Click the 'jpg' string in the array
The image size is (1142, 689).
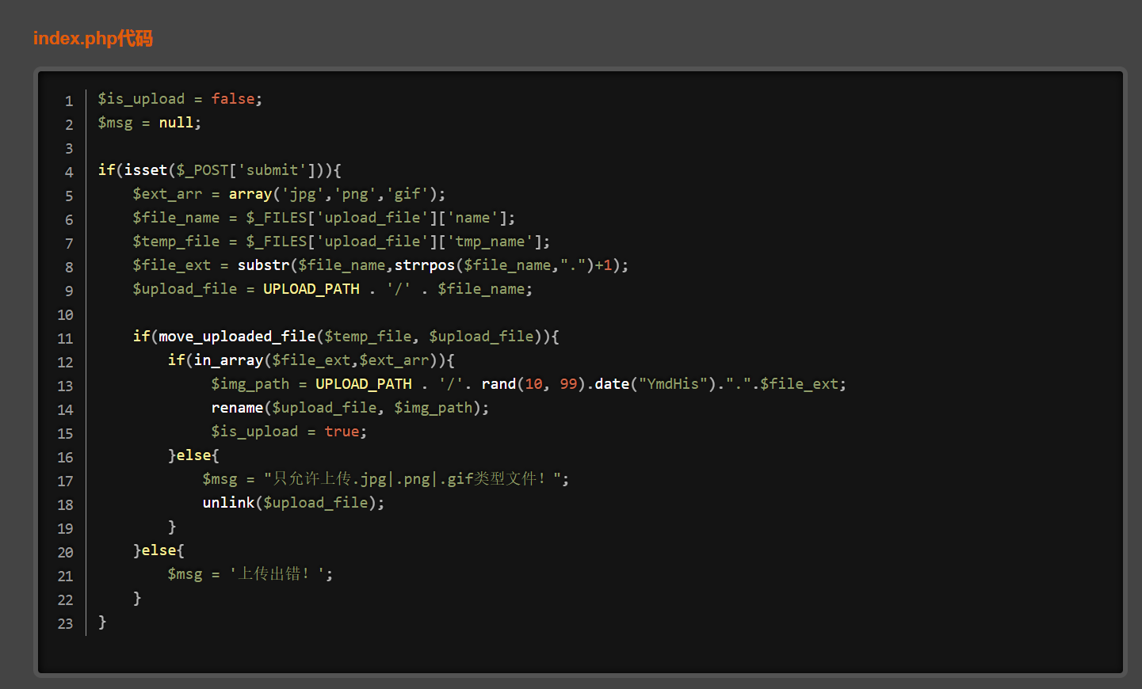[x=303, y=194]
